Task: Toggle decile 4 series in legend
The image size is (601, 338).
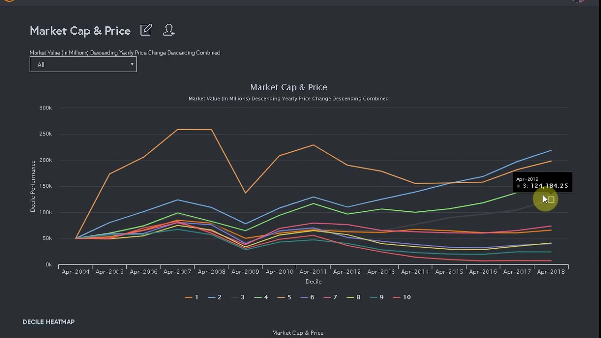Action: click(261, 297)
